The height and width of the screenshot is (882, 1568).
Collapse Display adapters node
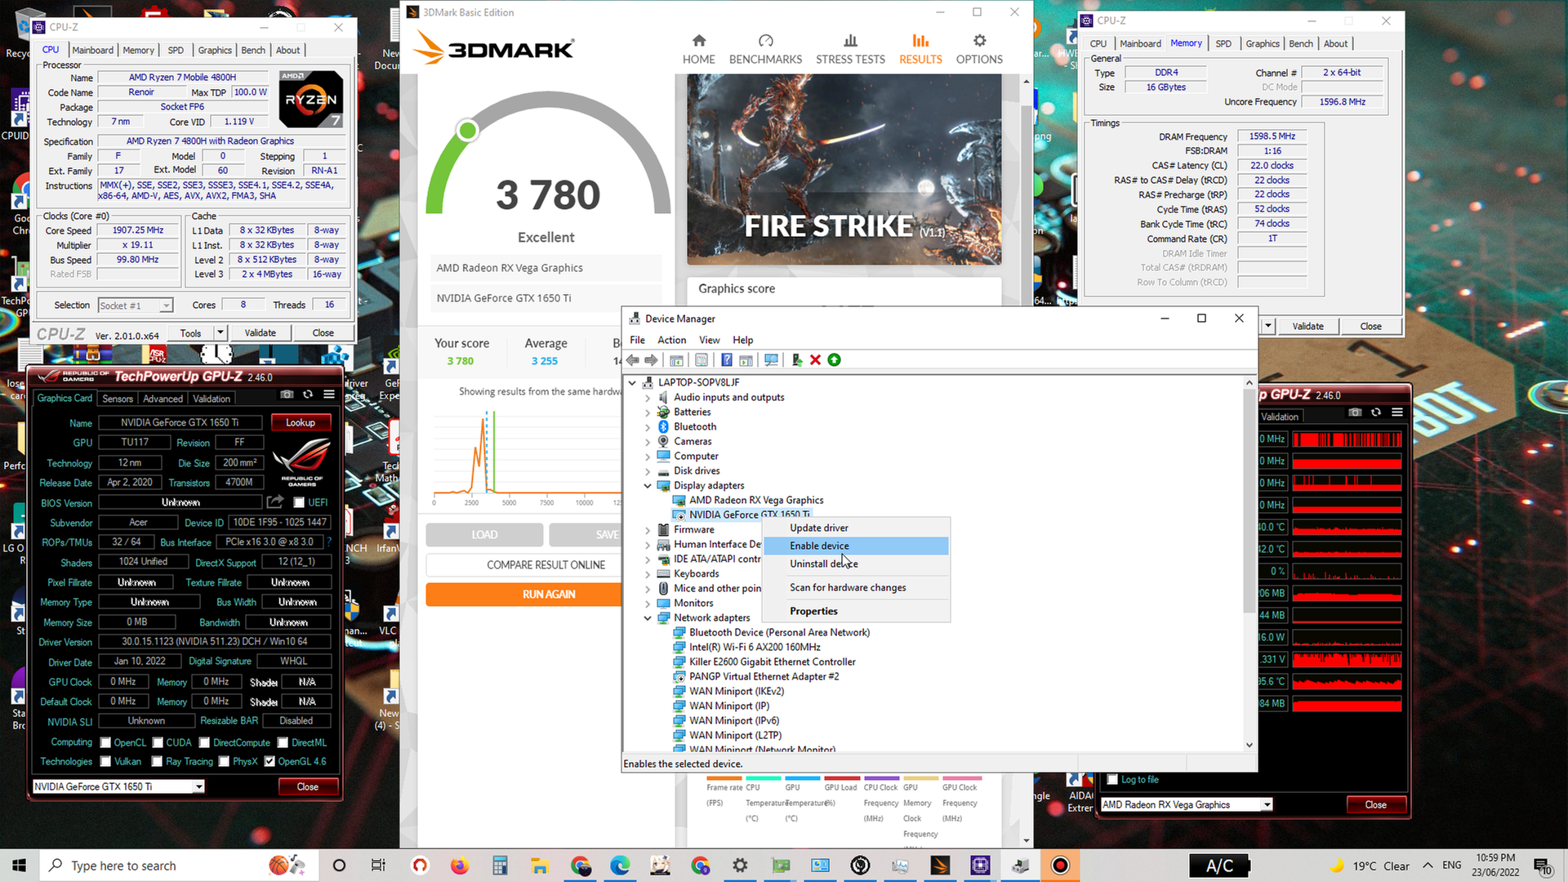pos(648,486)
